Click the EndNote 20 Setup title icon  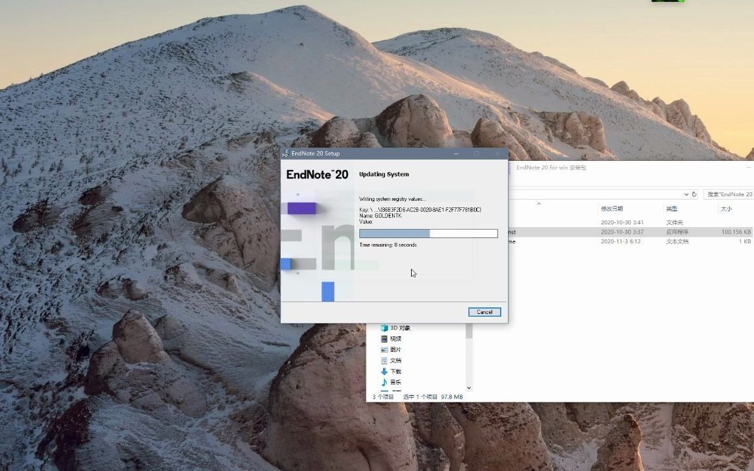coord(285,153)
